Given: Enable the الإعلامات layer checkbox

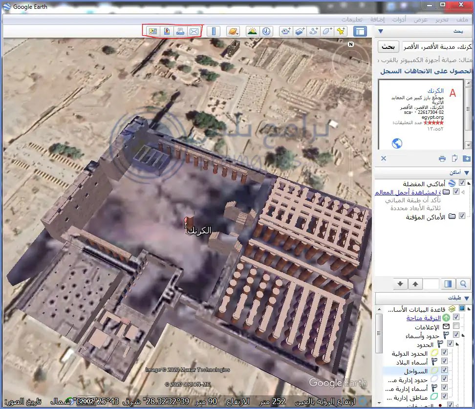Looking at the screenshot, I should click(456, 326).
